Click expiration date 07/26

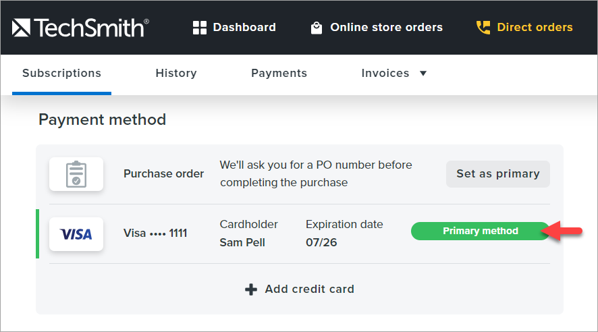[321, 242]
